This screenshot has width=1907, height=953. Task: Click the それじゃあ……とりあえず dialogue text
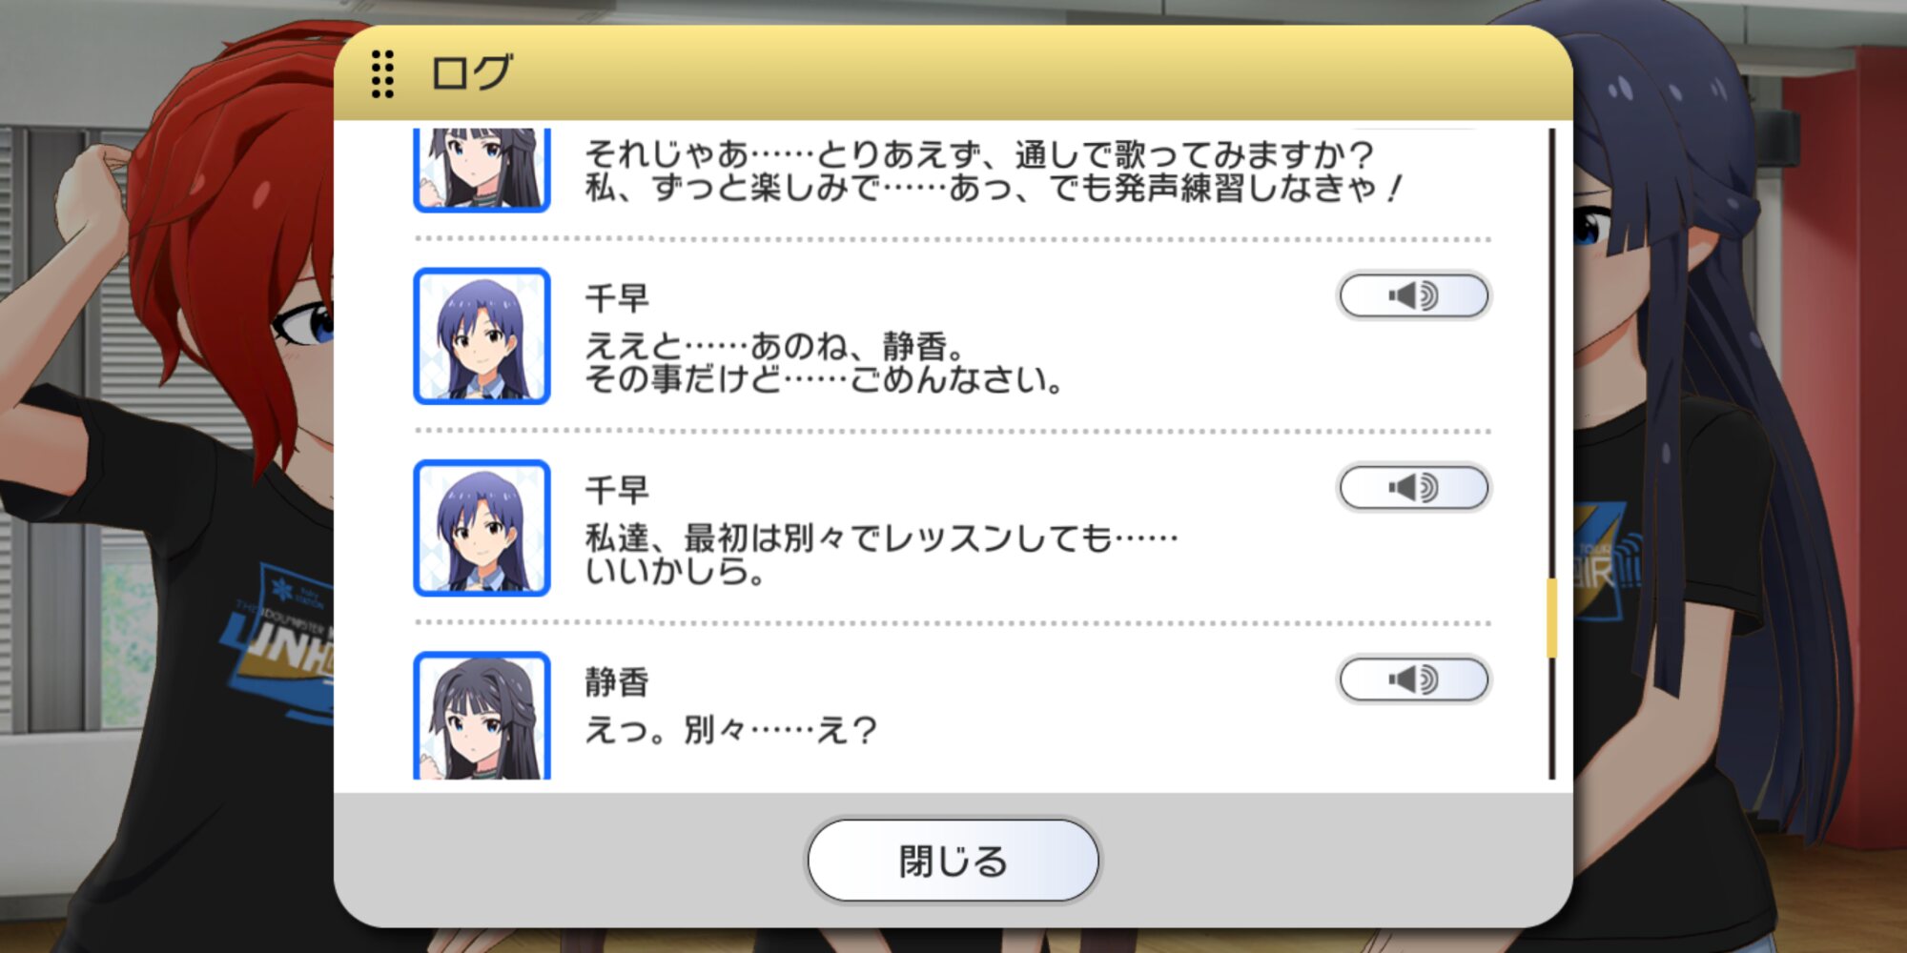point(994,171)
